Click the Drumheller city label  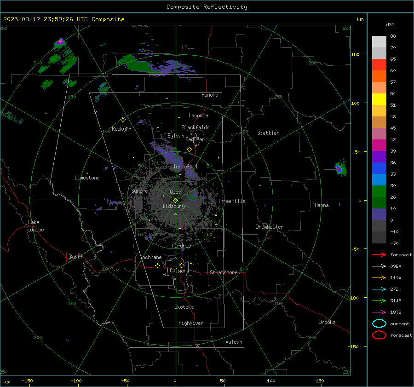tap(270, 227)
